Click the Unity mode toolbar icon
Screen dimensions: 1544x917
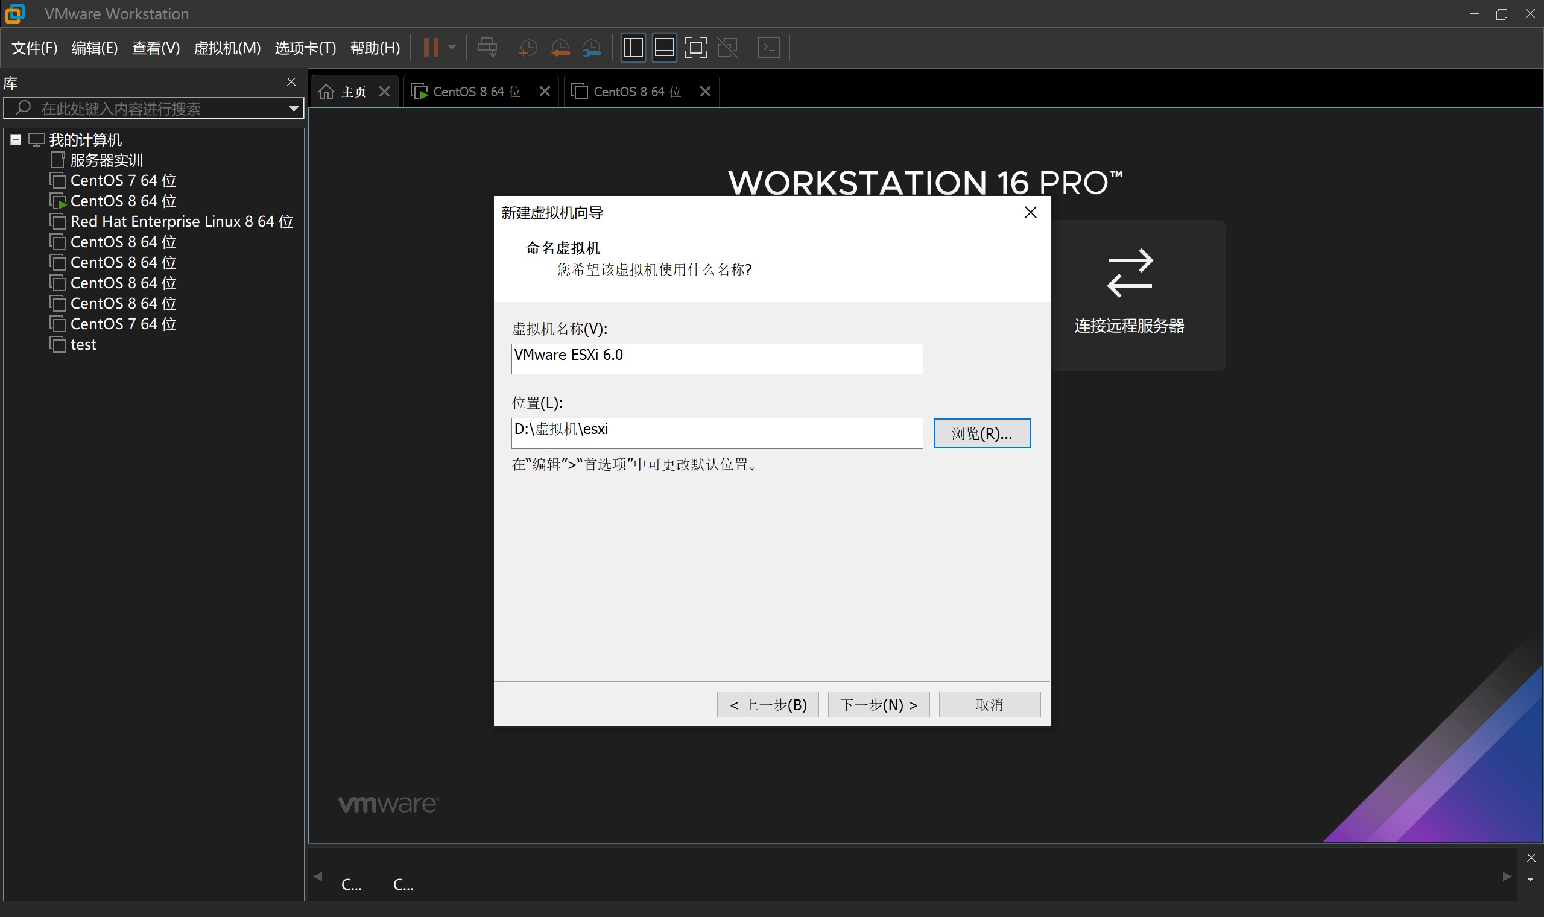(x=727, y=48)
